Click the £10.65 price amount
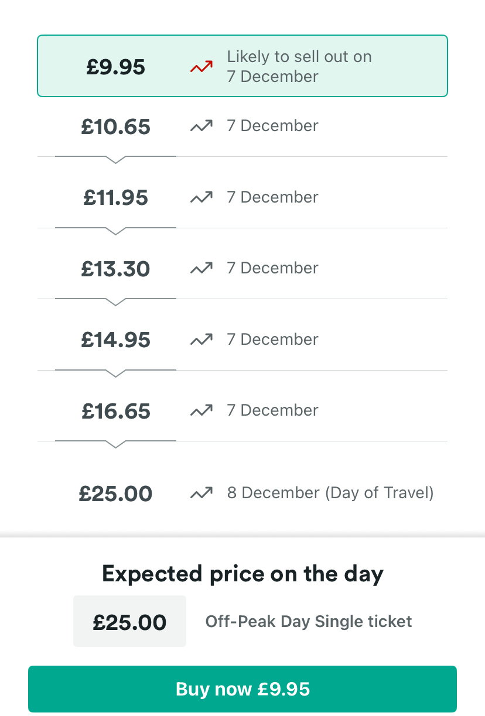The height and width of the screenshot is (716, 485). pos(116,126)
